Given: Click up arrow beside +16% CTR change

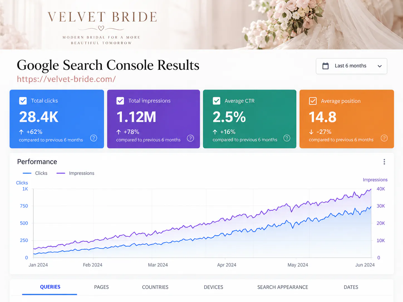Looking at the screenshot, I should tap(215, 132).
